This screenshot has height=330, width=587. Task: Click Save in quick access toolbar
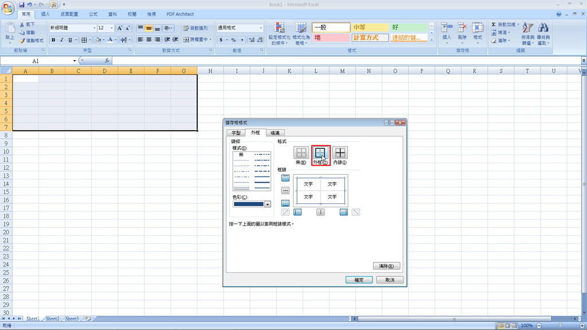coord(21,5)
